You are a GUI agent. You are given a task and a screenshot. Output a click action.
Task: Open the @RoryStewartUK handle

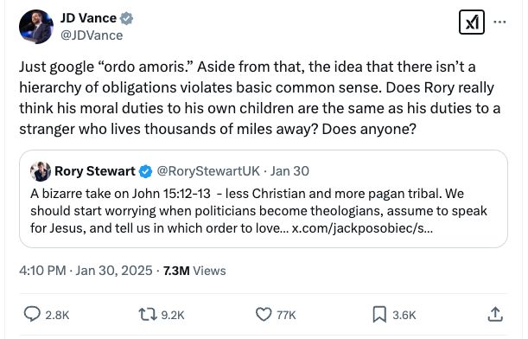[208, 171]
